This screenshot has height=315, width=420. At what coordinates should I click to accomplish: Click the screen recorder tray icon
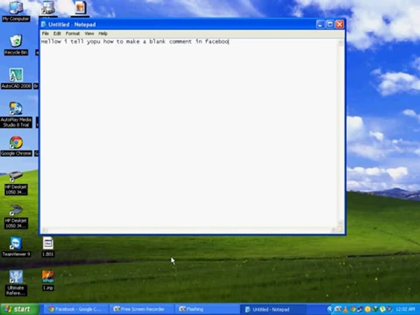(338, 309)
